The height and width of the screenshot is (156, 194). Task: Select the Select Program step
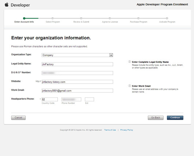[53, 20]
